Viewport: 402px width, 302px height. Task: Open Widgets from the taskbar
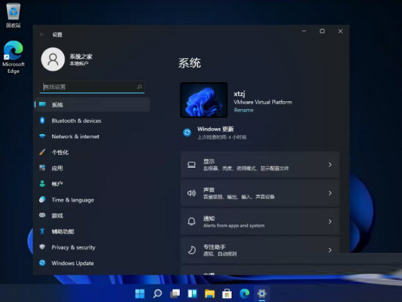pyautogui.click(x=193, y=293)
